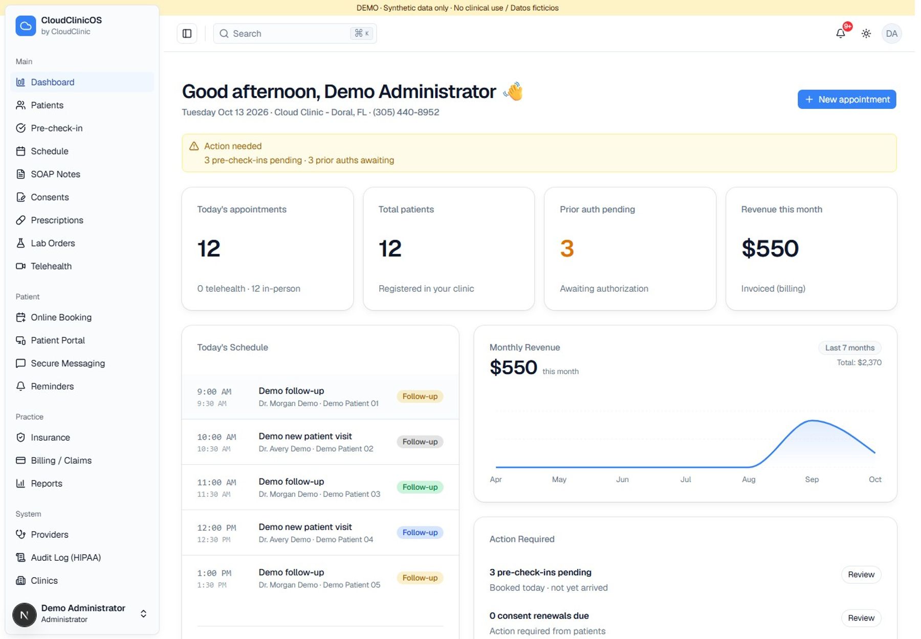
Task: Open notifications bell icon
Action: (840, 33)
